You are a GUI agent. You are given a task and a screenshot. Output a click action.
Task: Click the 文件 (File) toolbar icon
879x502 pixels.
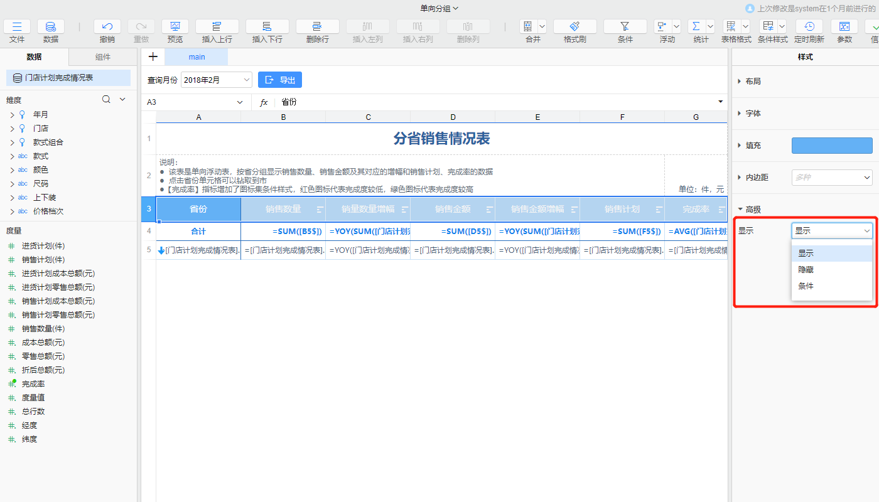coord(17,26)
